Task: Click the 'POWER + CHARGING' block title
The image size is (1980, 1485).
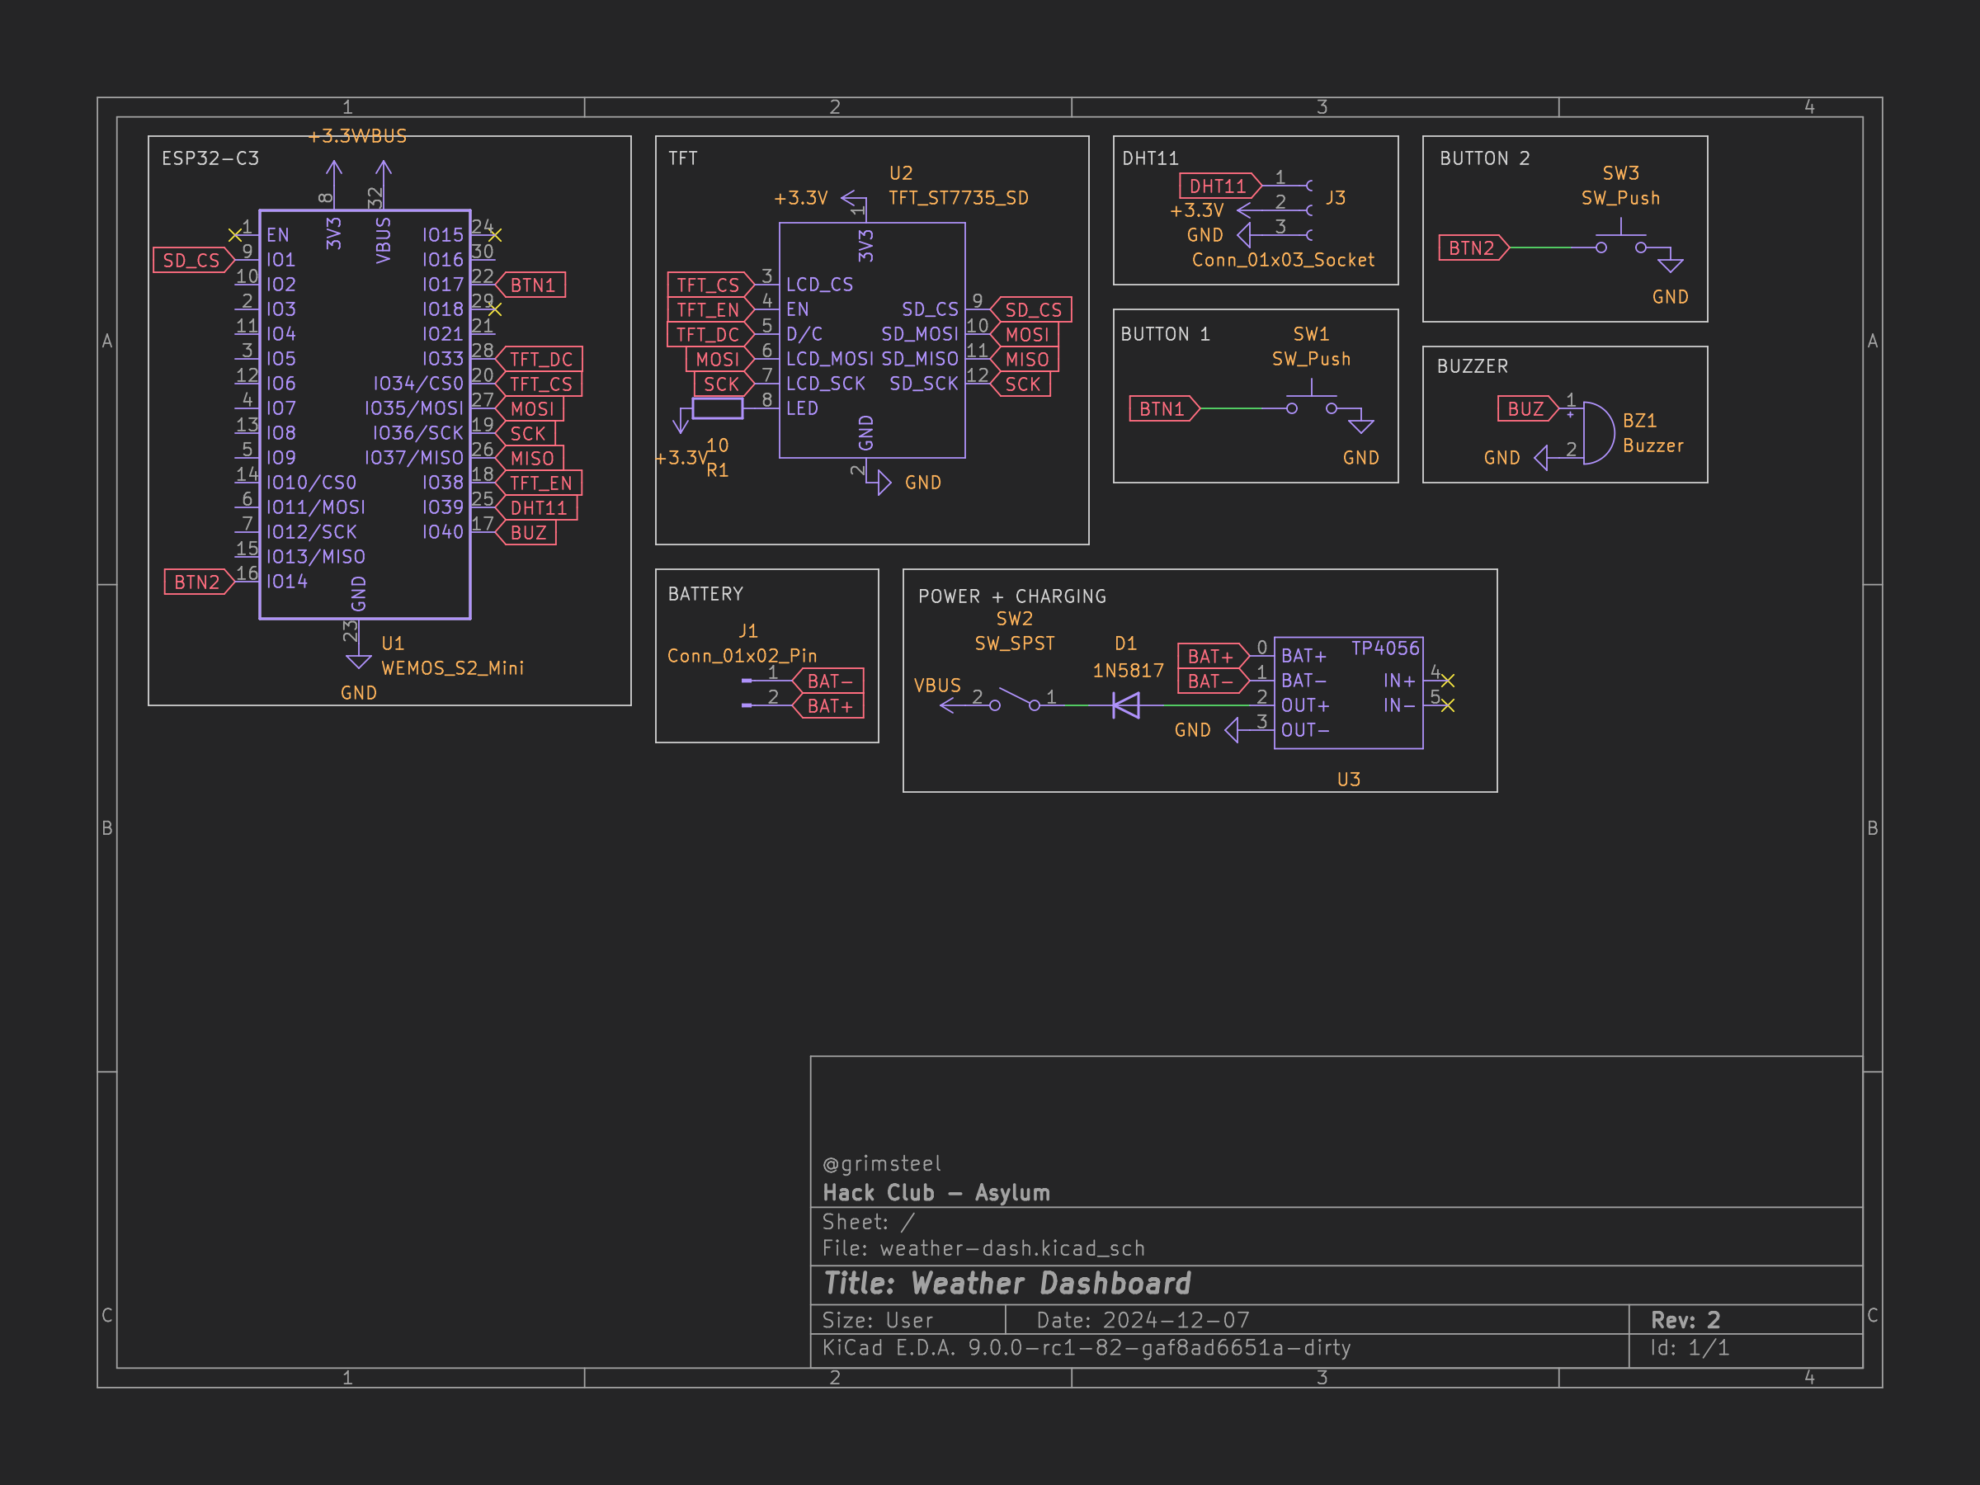Action: [x=1012, y=596]
